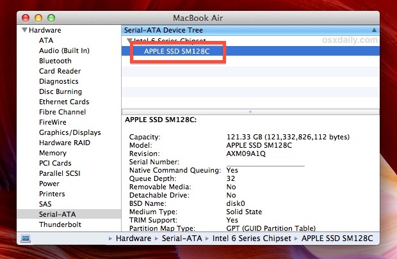The image size is (397, 259).
Task: Open PCI Cards in the sidebar
Action: (55, 163)
